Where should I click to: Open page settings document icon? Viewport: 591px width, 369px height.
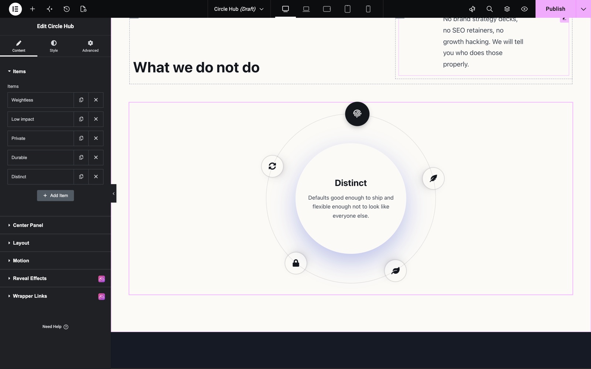(x=83, y=9)
